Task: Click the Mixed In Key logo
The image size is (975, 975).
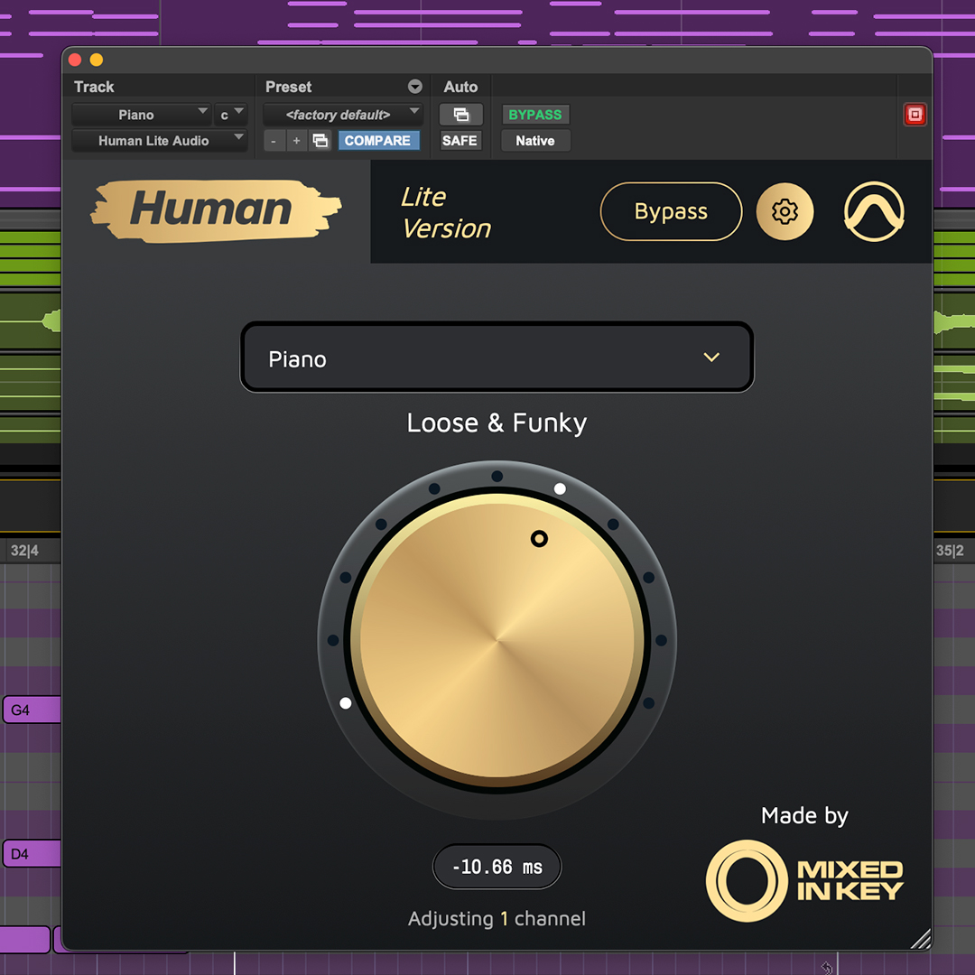Action: point(804,880)
